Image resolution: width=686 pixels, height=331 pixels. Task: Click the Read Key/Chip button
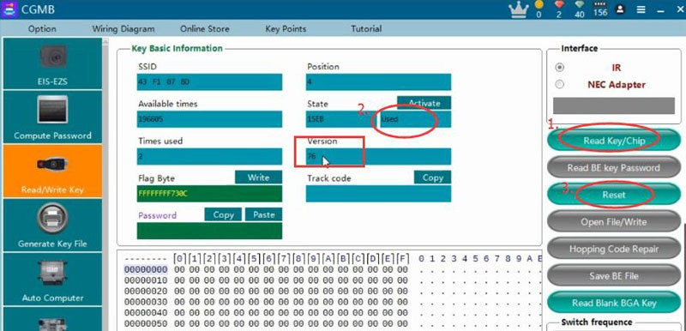[x=614, y=141]
